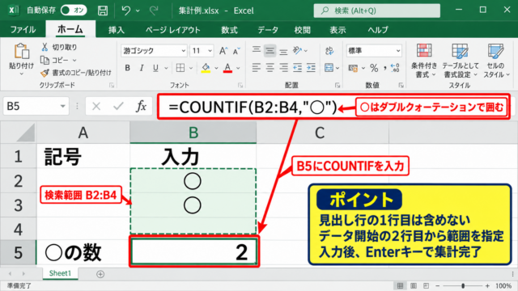Align text right
This screenshot has width=518, height=291.
[283, 68]
